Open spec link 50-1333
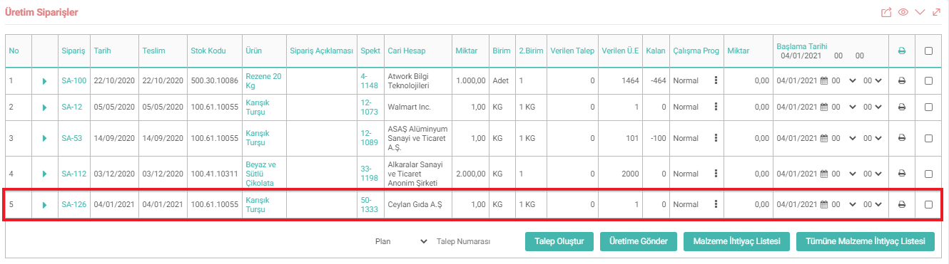This screenshot has width=949, height=264. coord(370,204)
